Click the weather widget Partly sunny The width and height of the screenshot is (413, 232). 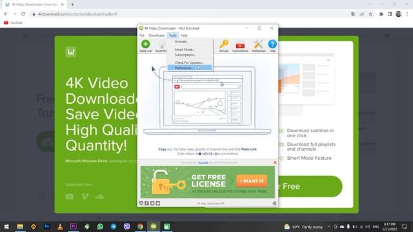pos(304,227)
